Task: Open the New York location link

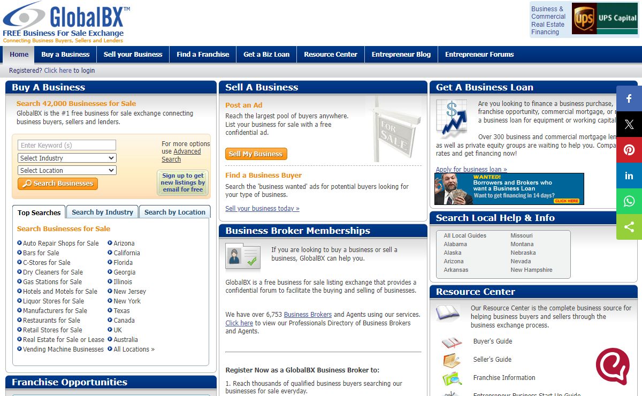Action: point(127,301)
